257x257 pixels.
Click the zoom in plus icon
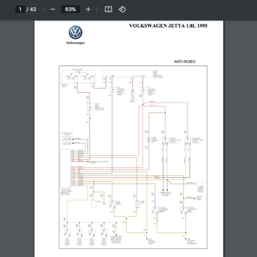point(88,9)
